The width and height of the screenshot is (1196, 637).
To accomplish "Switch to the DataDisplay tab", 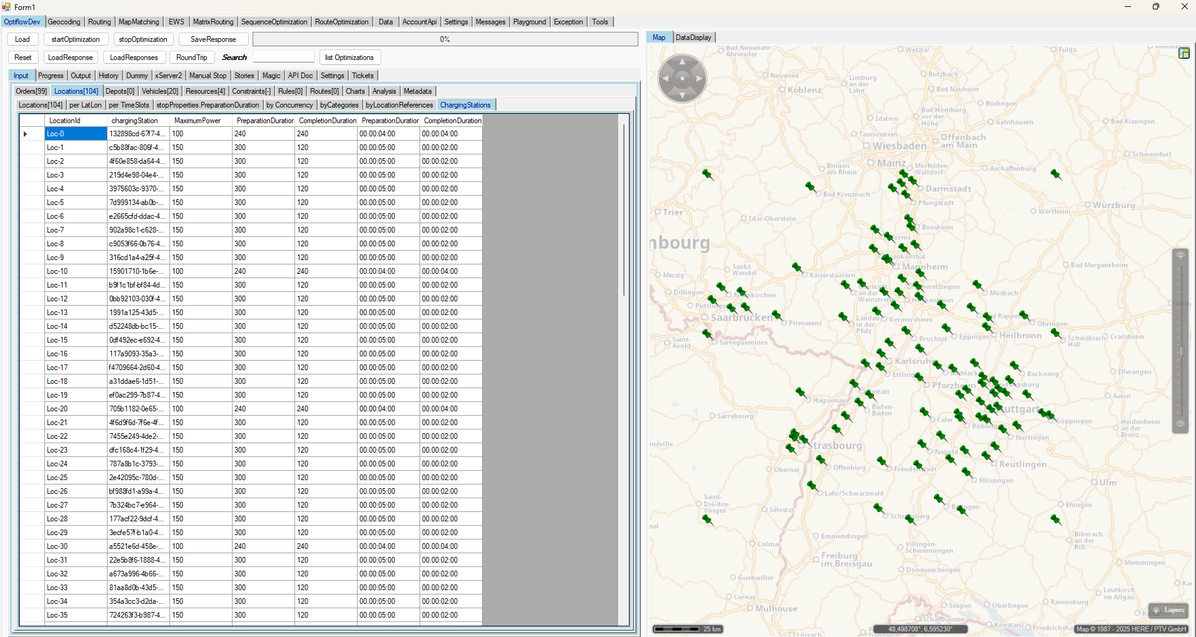I will click(x=693, y=38).
